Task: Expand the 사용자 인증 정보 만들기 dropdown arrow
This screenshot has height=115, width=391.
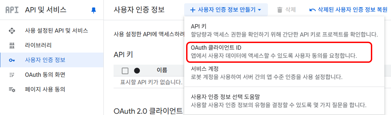Action: click(x=259, y=10)
